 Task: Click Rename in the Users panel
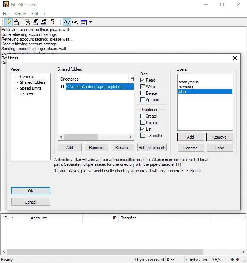[x=191, y=148]
